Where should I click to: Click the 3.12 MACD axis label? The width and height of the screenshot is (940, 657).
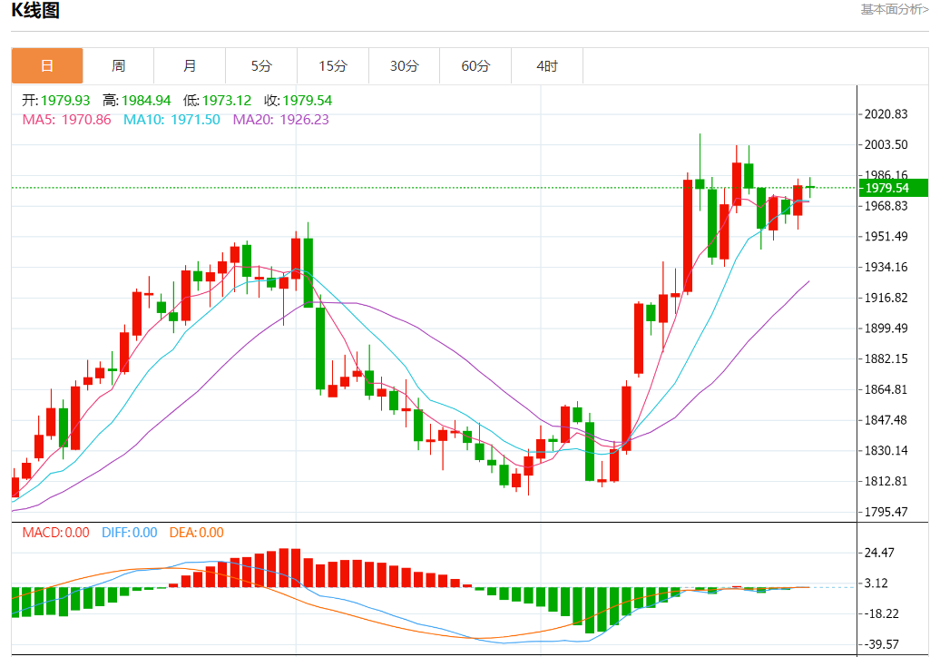[x=876, y=583]
